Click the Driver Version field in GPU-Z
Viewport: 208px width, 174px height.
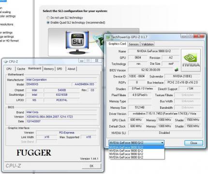[x=164, y=114]
